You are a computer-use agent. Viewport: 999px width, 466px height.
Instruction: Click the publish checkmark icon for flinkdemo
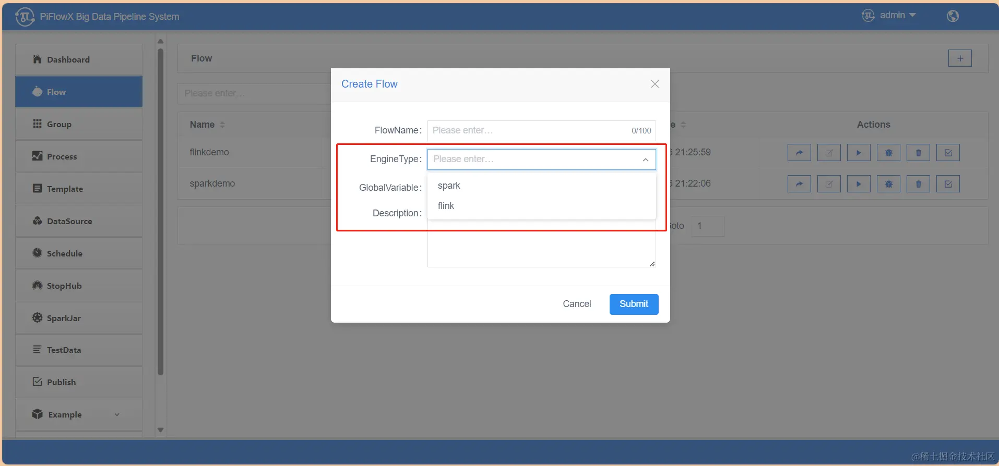948,153
